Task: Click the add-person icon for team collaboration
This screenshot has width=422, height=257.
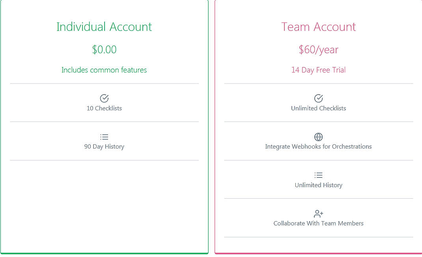Action: click(x=318, y=213)
